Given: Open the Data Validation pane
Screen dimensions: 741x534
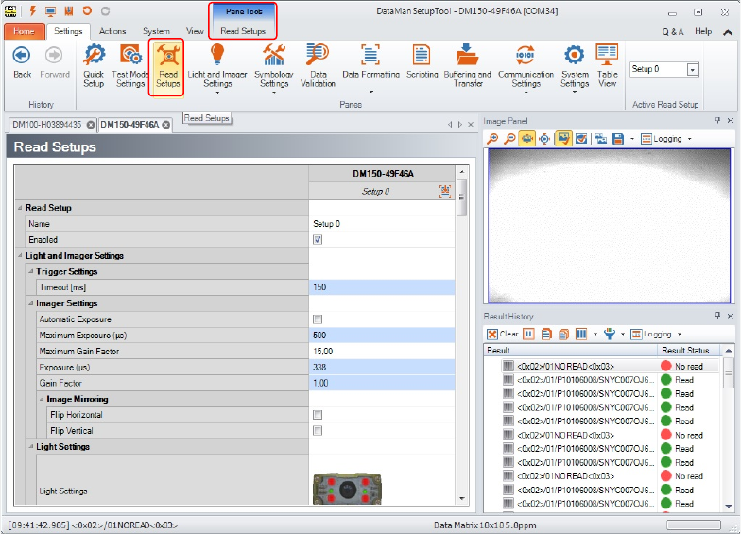Looking at the screenshot, I should click(x=318, y=66).
